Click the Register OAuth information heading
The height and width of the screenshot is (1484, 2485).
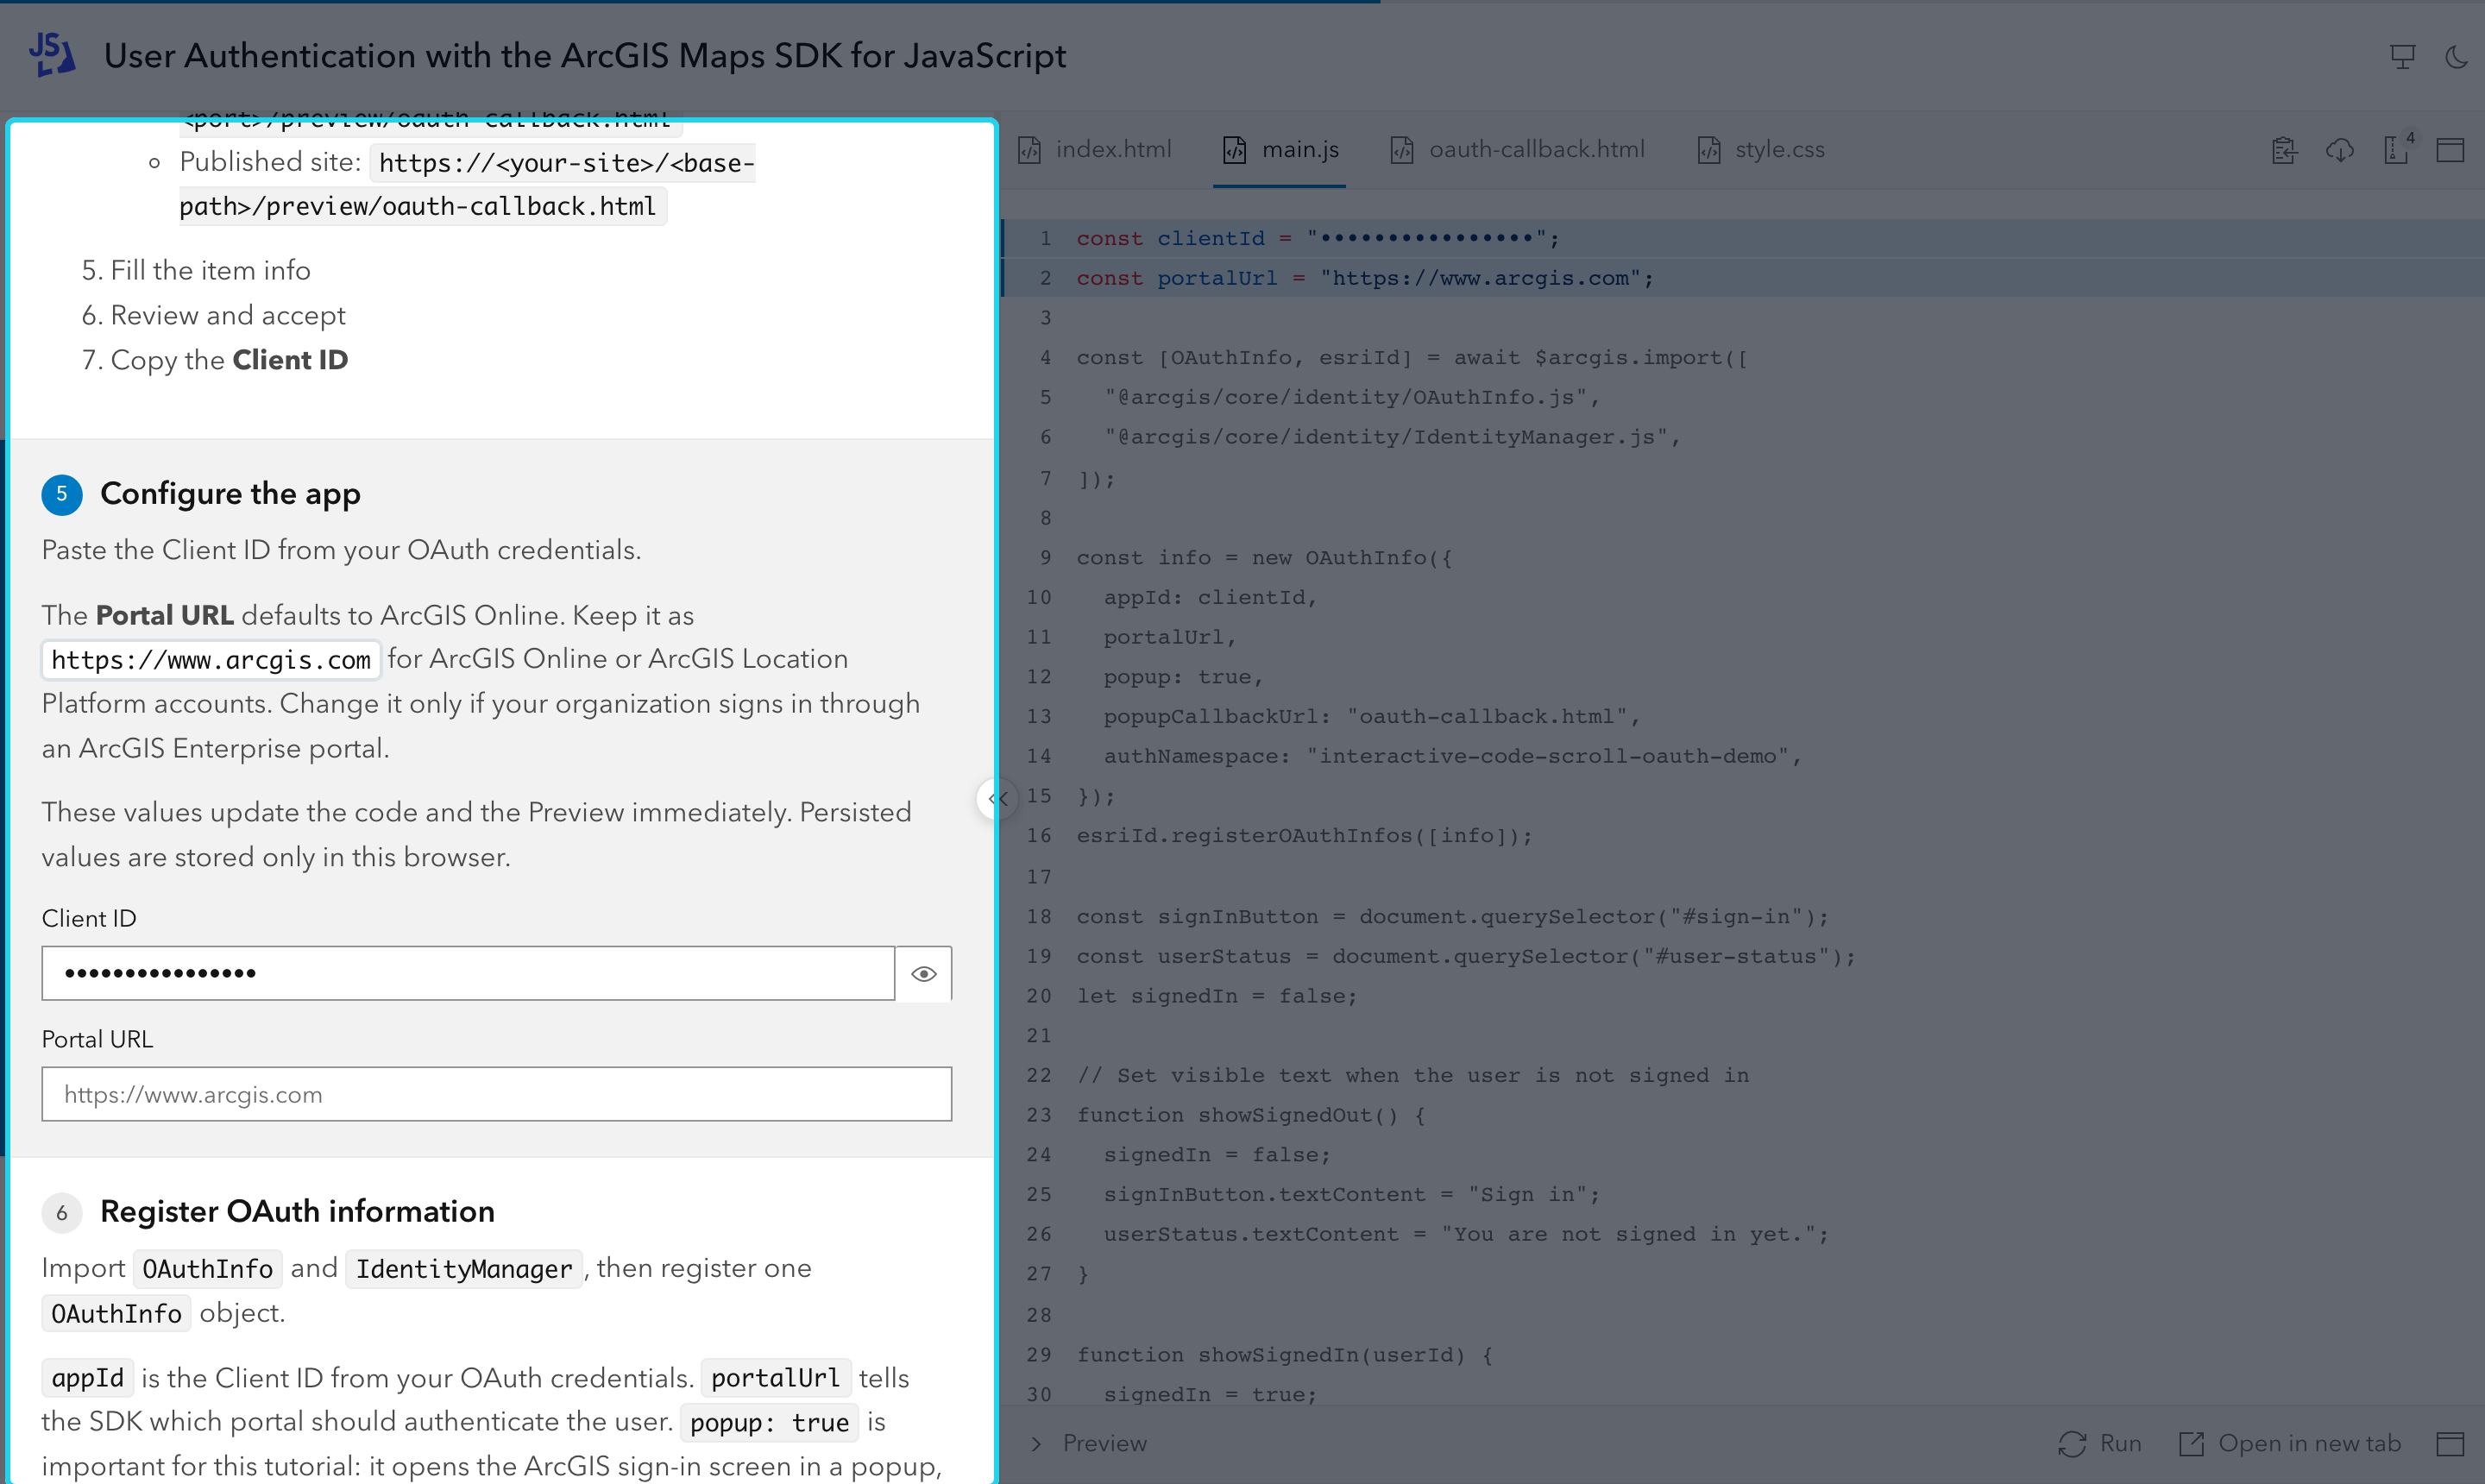coord(297,1211)
